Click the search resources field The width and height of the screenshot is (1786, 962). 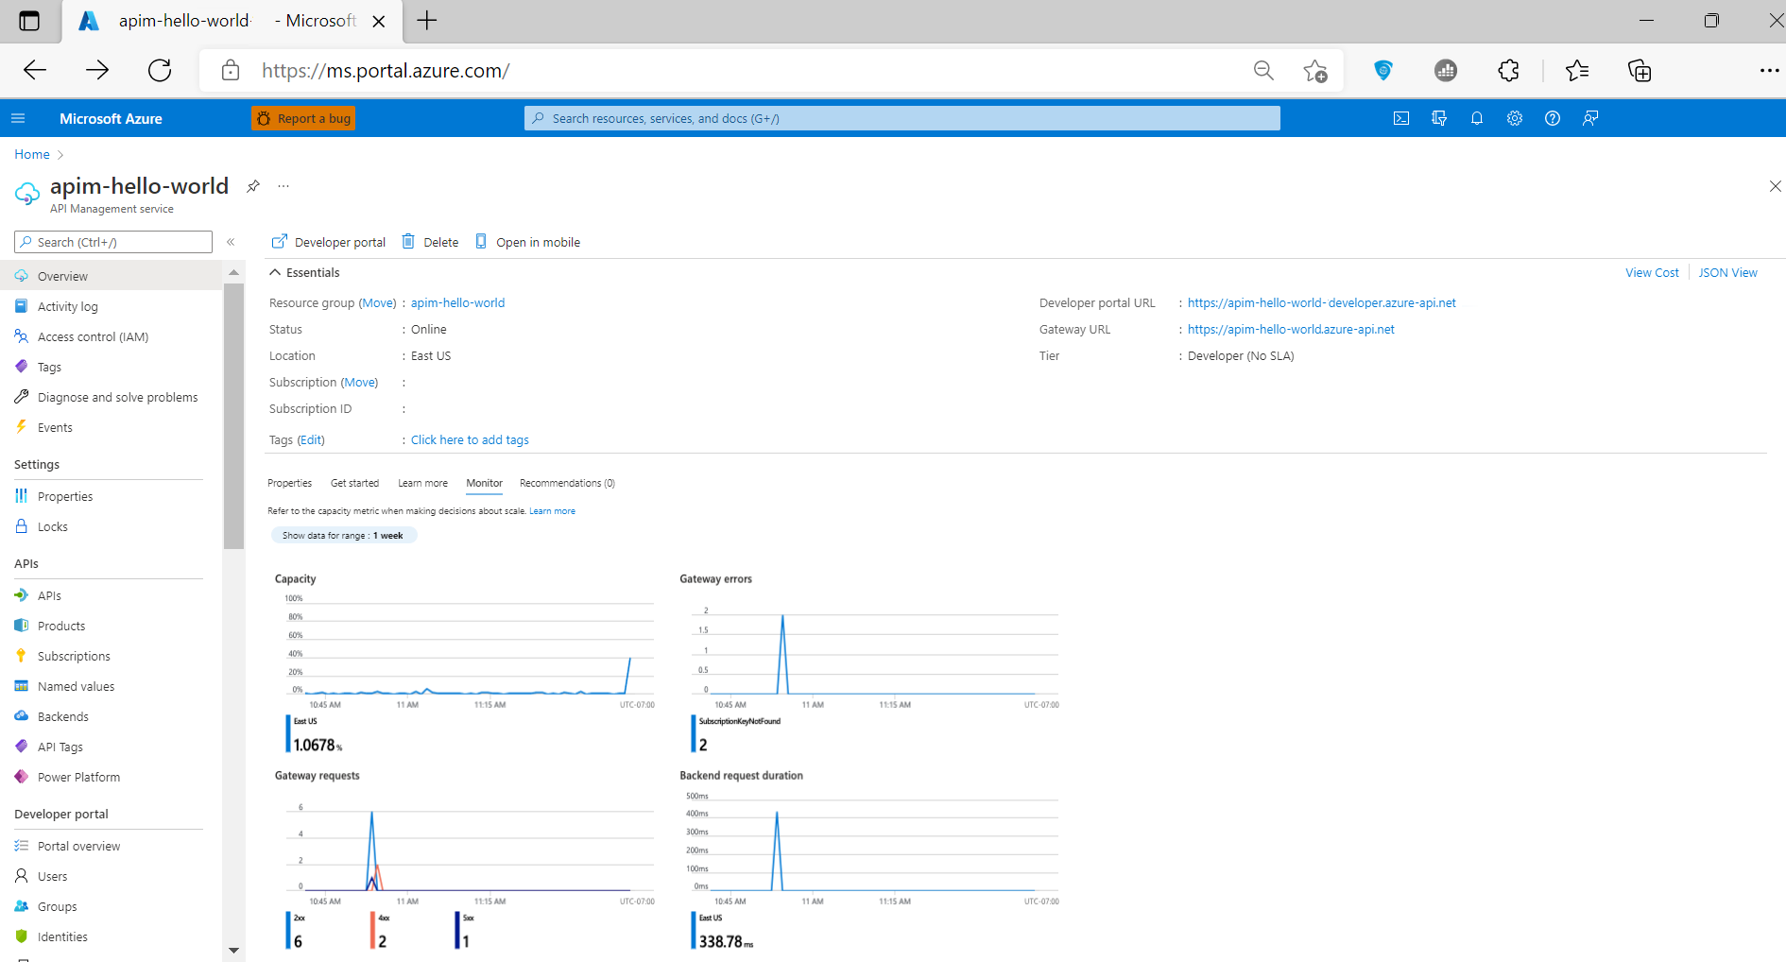(x=901, y=118)
